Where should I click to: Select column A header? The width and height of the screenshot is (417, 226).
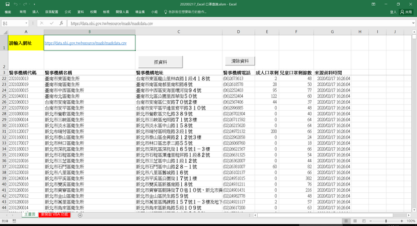[26, 32]
